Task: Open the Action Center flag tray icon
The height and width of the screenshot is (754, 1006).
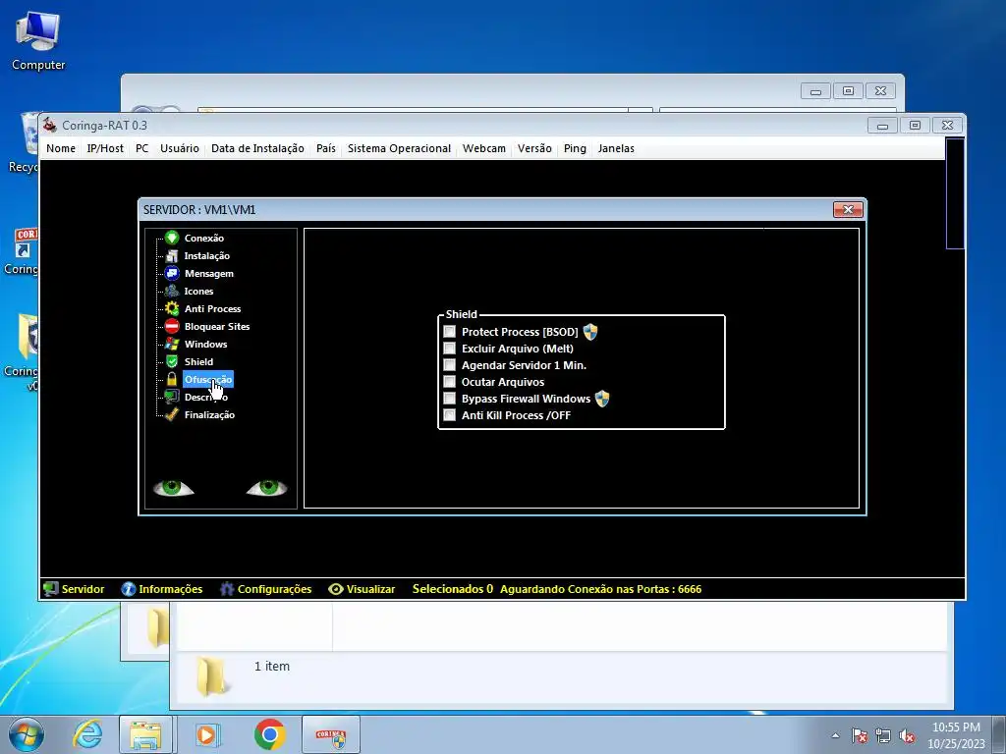Action: click(x=860, y=735)
